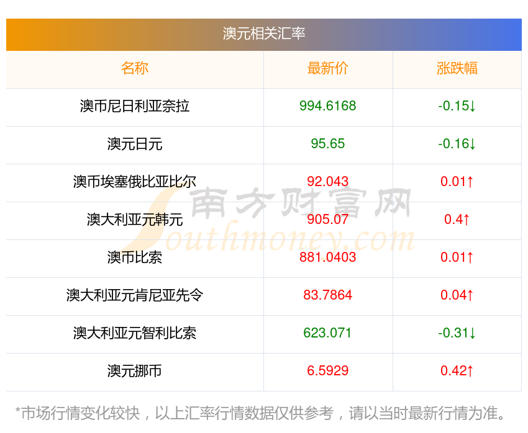
Task: Select the 澳大利亚元智利比索 row name
Action: (135, 333)
